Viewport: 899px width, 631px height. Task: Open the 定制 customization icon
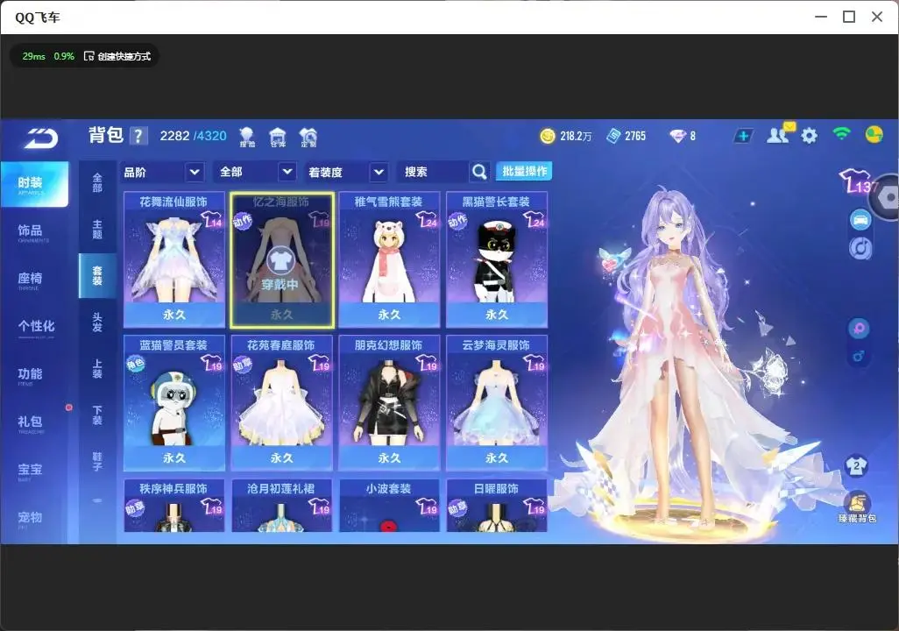click(308, 137)
